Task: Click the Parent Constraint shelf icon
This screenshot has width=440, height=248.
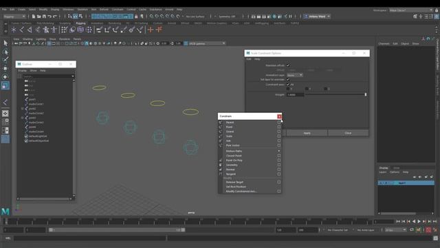Action: (x=99, y=30)
